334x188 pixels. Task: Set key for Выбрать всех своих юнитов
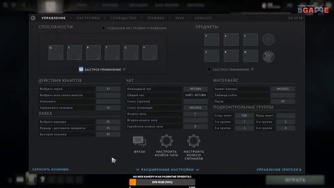[108, 95]
